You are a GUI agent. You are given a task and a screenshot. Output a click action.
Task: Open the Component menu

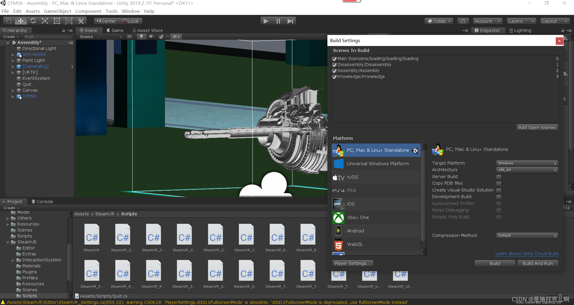(88, 11)
